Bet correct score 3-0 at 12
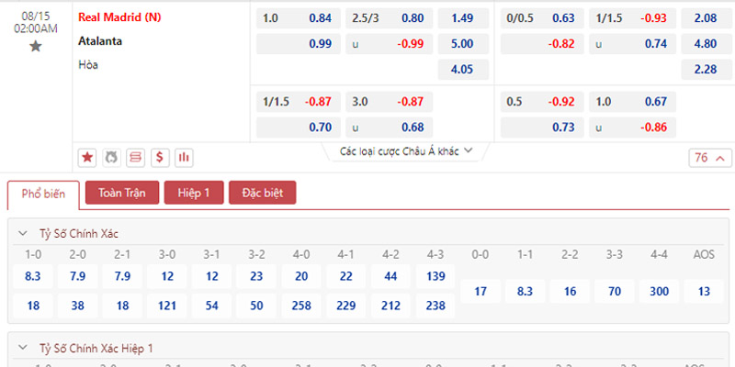The width and height of the screenshot is (735, 367). 167,277
